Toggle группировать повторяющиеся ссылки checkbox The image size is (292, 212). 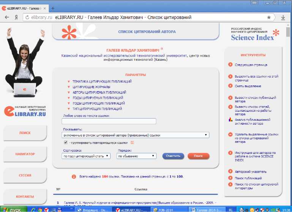point(66,142)
